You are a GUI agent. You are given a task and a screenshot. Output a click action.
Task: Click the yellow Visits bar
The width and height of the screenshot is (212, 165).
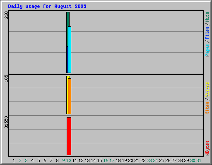click(67, 95)
